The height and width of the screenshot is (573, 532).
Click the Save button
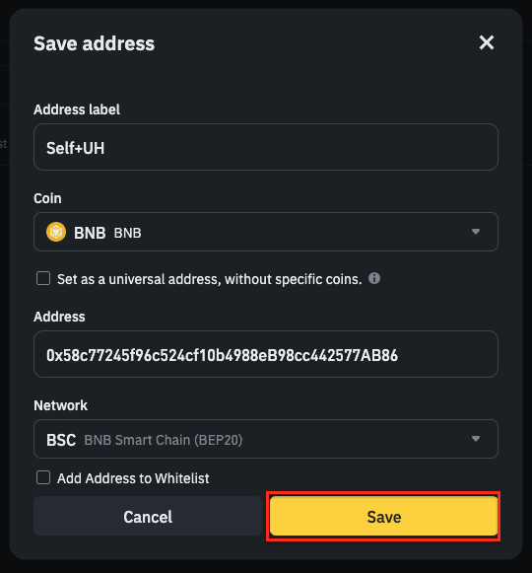click(384, 517)
